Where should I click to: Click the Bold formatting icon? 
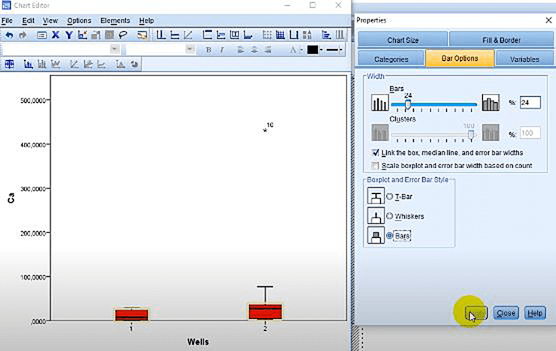click(x=209, y=49)
